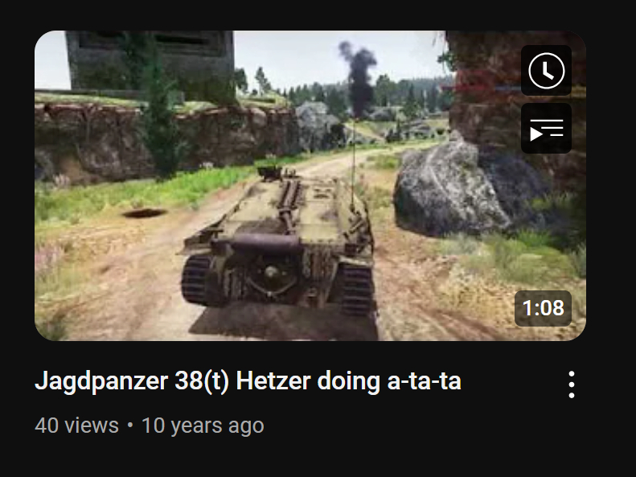Open the Jagdpanzer 38(t) Hetzer video title link

248,381
